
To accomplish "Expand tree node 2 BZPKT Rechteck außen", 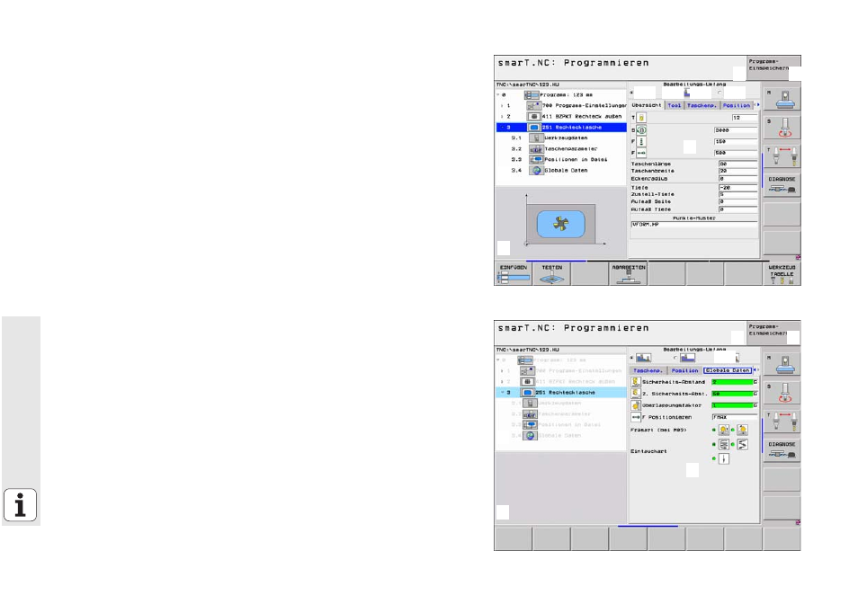I will (501, 117).
